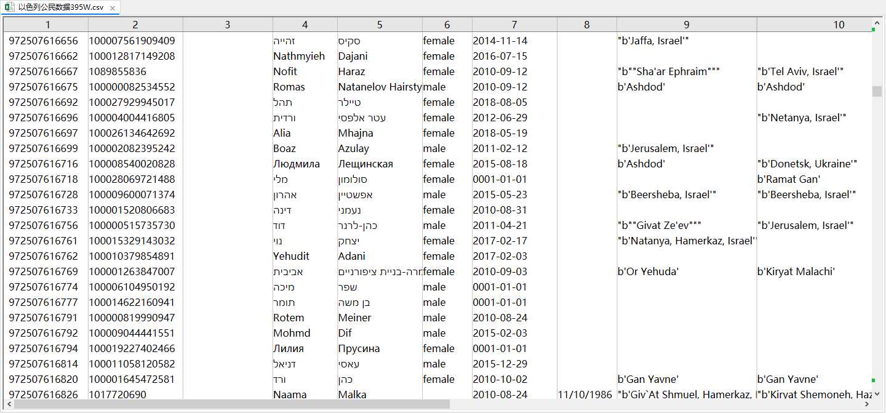Close the 以色列公民数据395W.csv tab
This screenshot has height=413, width=886.
point(113,8)
